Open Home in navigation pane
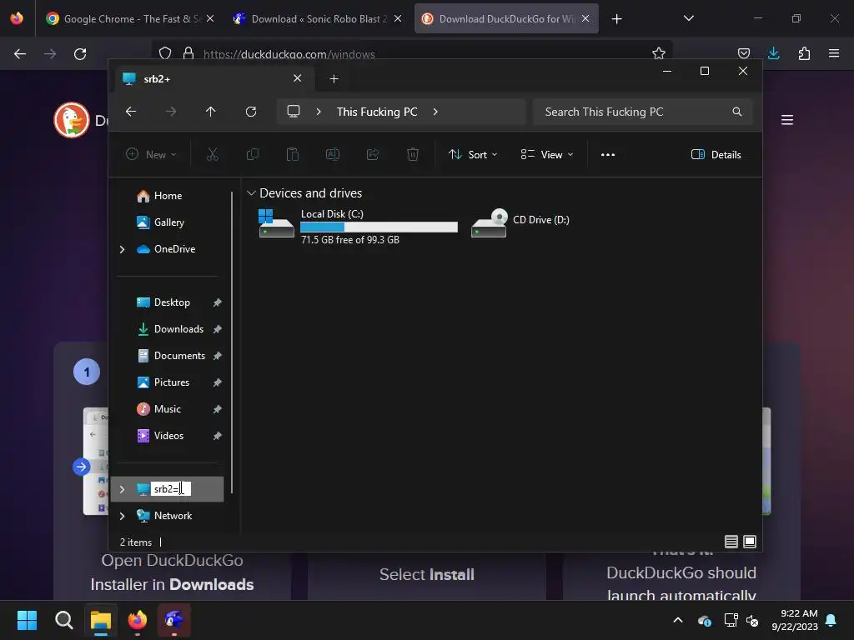 [168, 196]
